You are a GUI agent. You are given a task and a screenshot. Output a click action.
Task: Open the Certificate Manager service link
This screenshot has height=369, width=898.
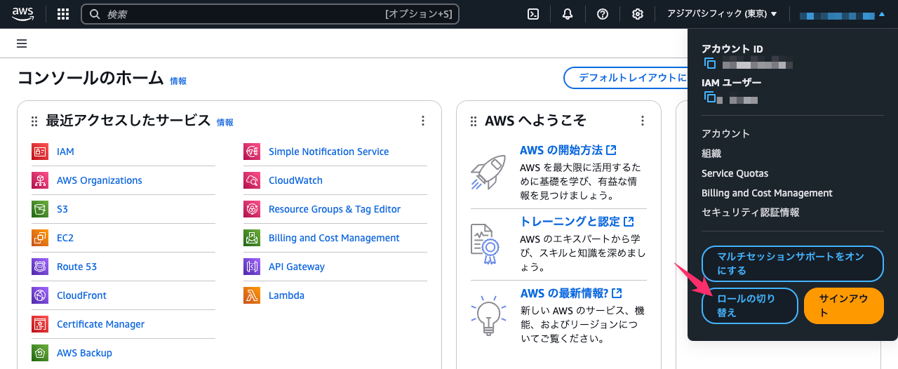(x=101, y=324)
